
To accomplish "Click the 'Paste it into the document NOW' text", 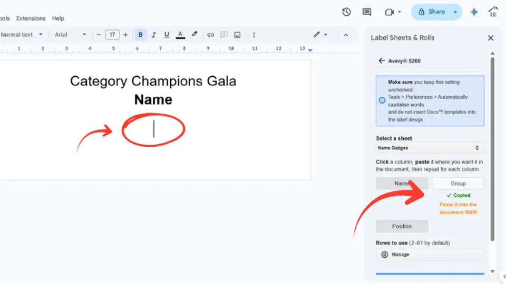I will coord(458,208).
